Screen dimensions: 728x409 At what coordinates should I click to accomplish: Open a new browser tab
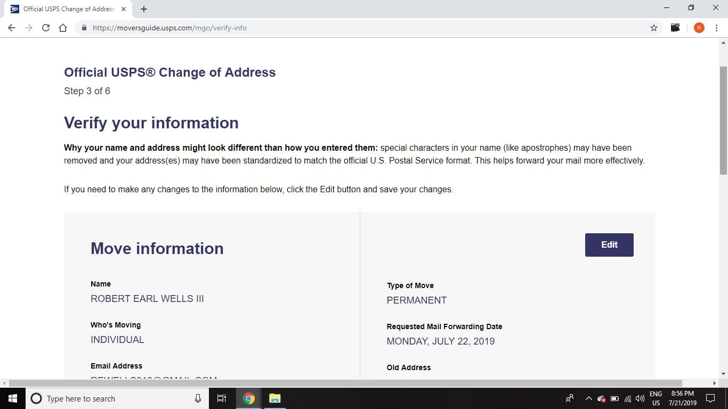tap(144, 9)
